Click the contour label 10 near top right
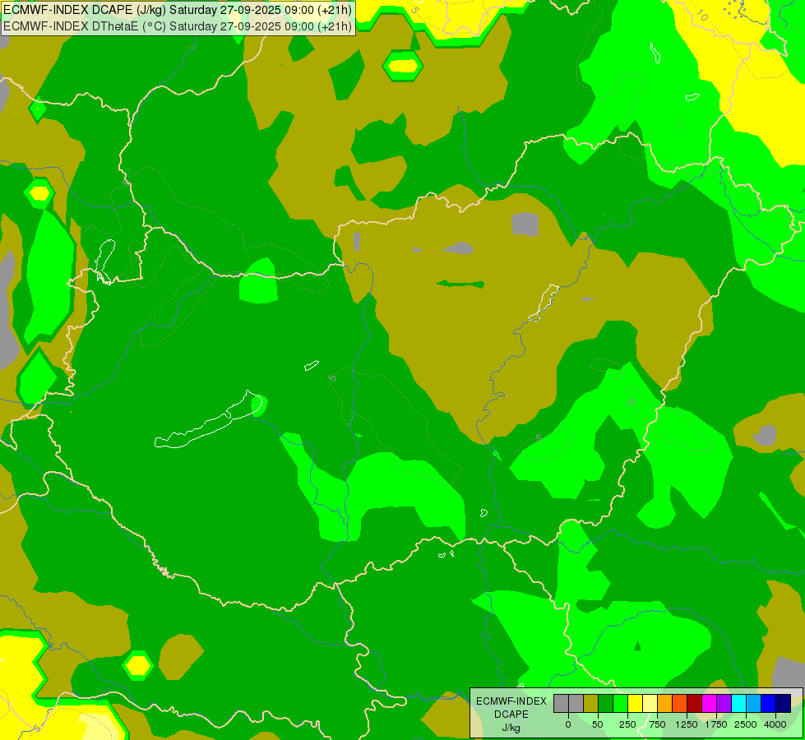The width and height of the screenshot is (805, 740). pos(702,16)
